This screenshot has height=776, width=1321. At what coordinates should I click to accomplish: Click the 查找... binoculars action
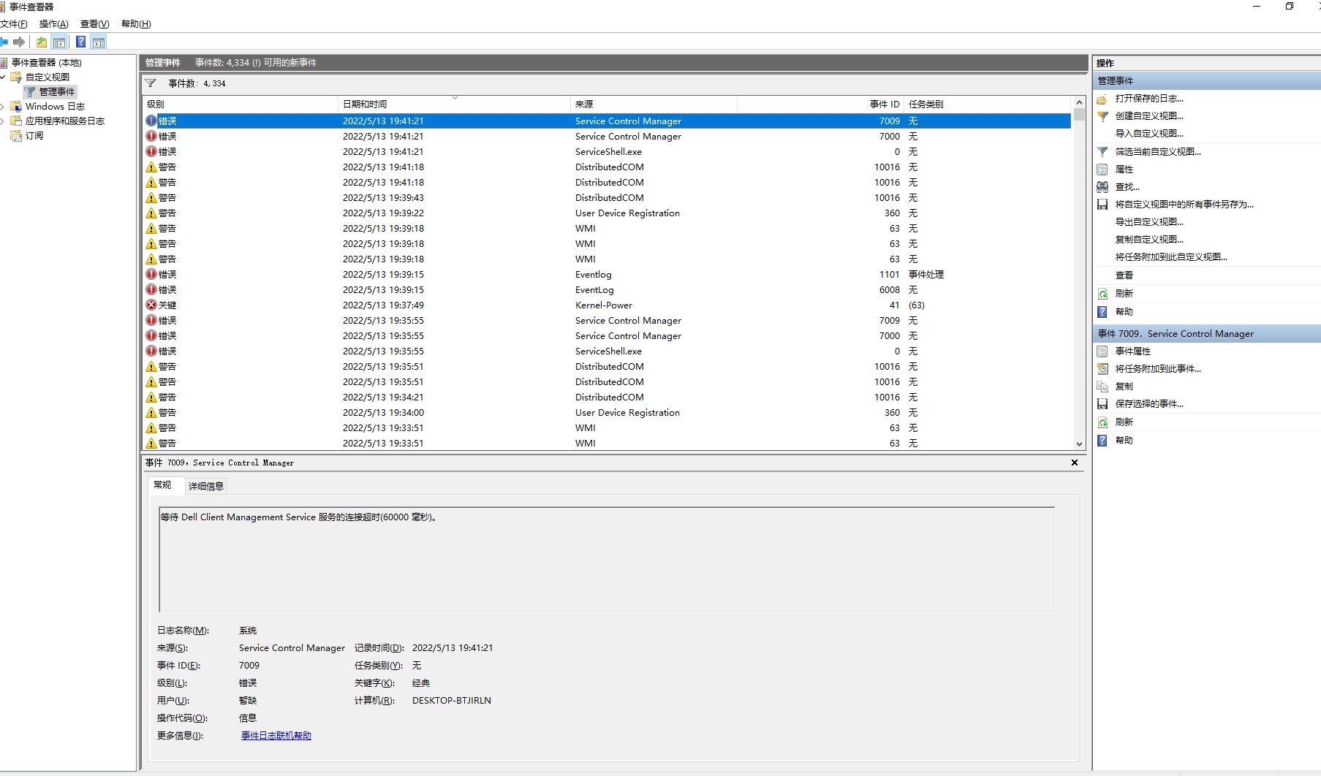click(1127, 187)
